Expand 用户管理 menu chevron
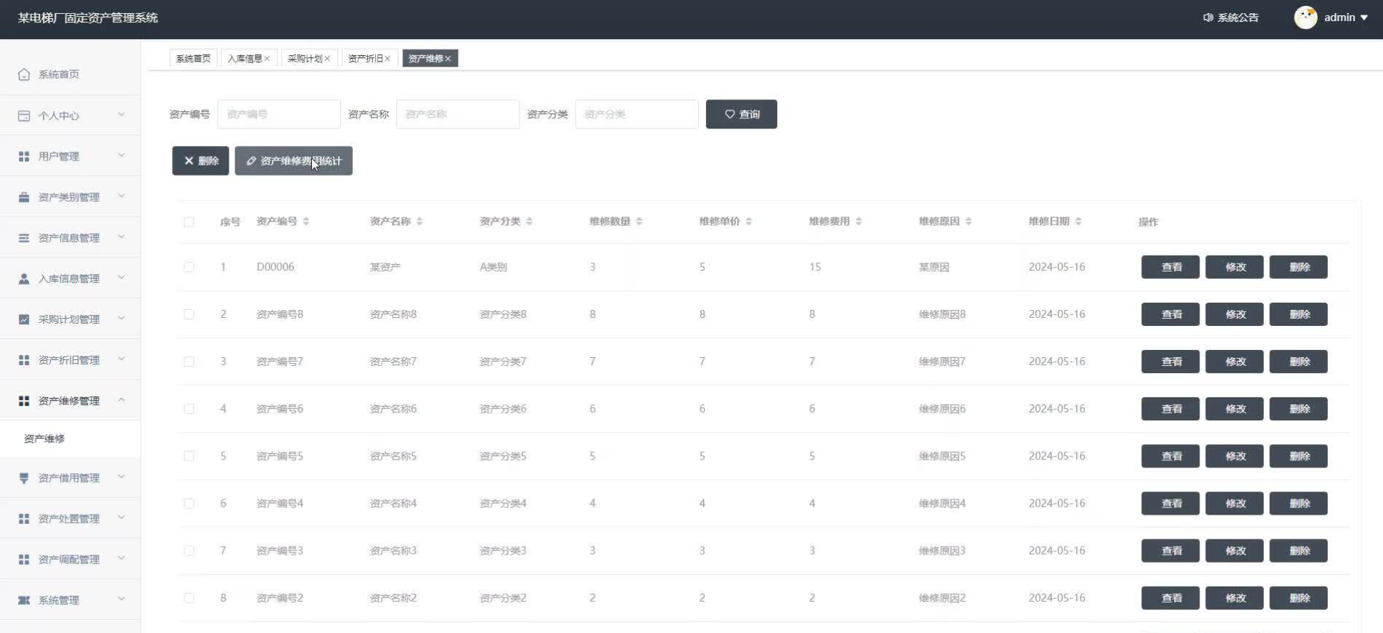The width and height of the screenshot is (1383, 633). click(x=121, y=155)
